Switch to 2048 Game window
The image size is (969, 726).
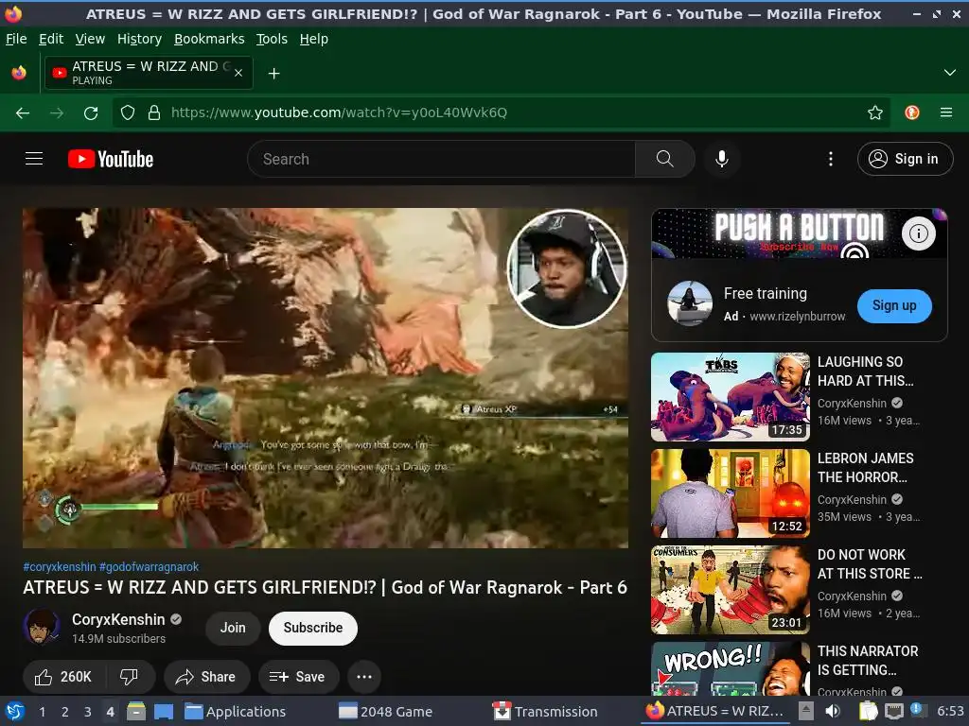coord(386,712)
